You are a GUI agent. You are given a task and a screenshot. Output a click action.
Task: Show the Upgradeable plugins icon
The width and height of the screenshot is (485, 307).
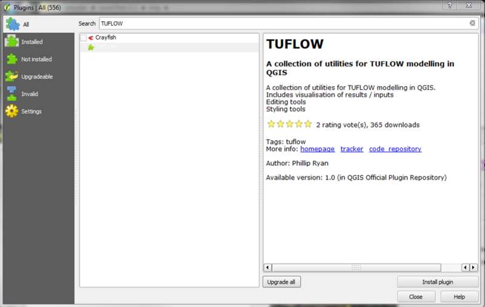click(x=12, y=76)
